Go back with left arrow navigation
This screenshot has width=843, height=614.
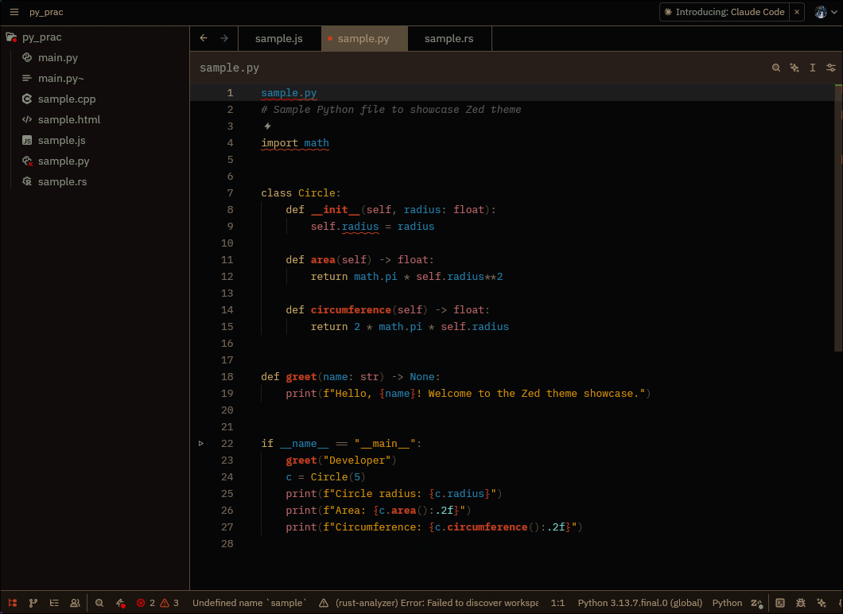[x=204, y=38]
